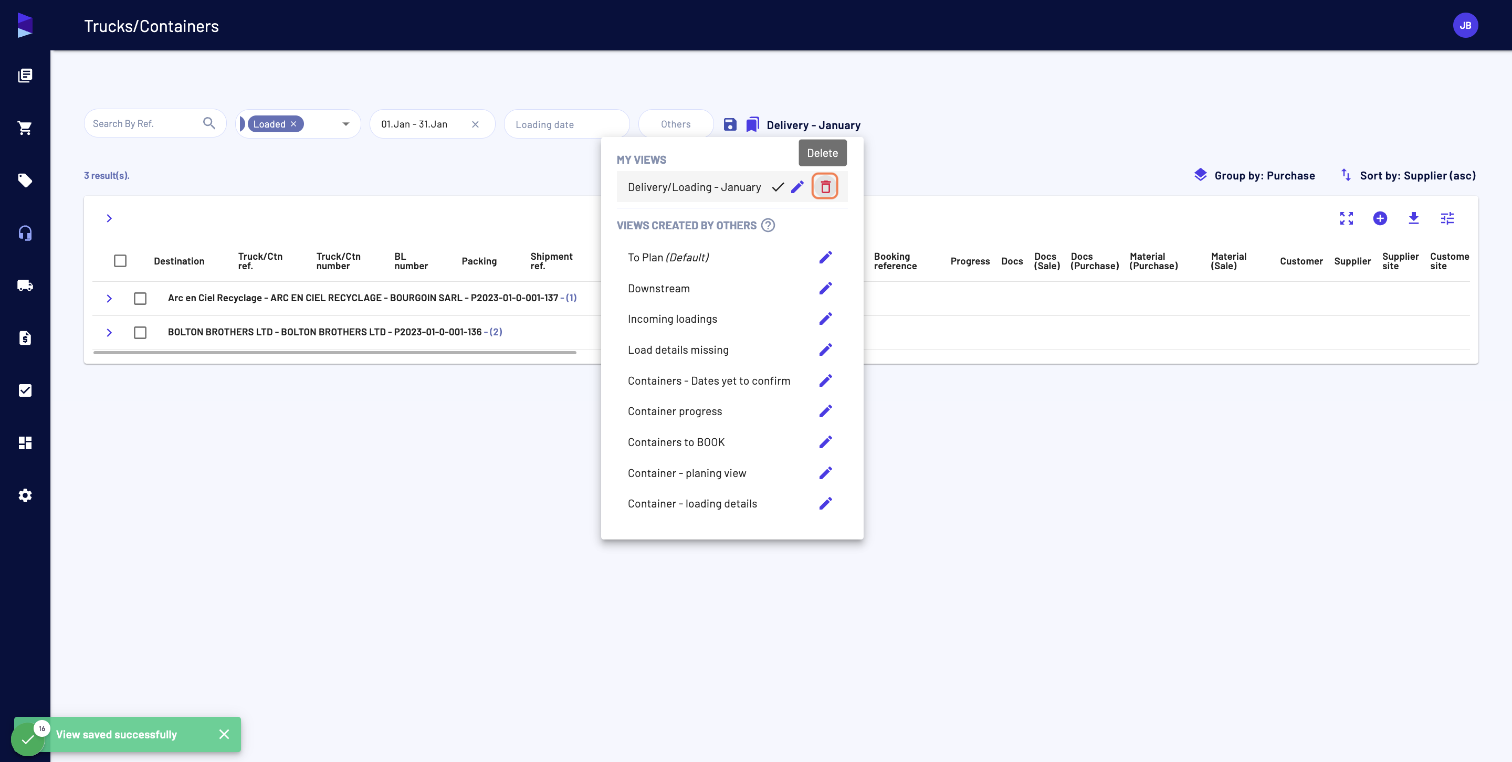Click the search magnifier icon
The image size is (1512, 762).
[x=209, y=123]
